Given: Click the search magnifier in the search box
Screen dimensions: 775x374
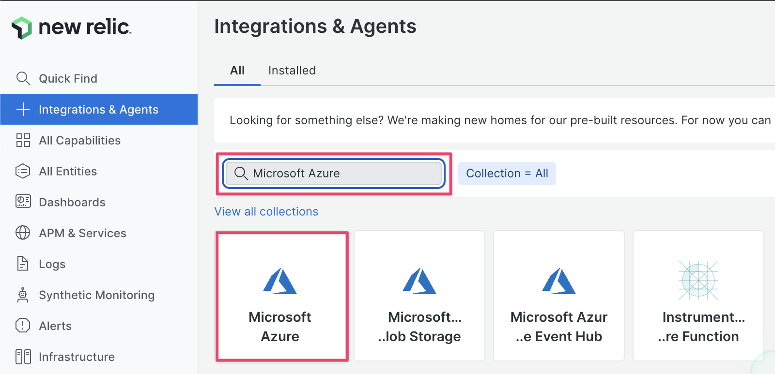Looking at the screenshot, I should 241,173.
